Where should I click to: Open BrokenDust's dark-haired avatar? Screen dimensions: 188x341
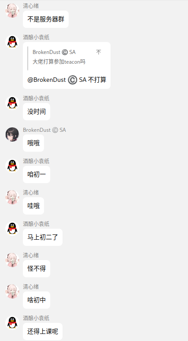coord(12,134)
